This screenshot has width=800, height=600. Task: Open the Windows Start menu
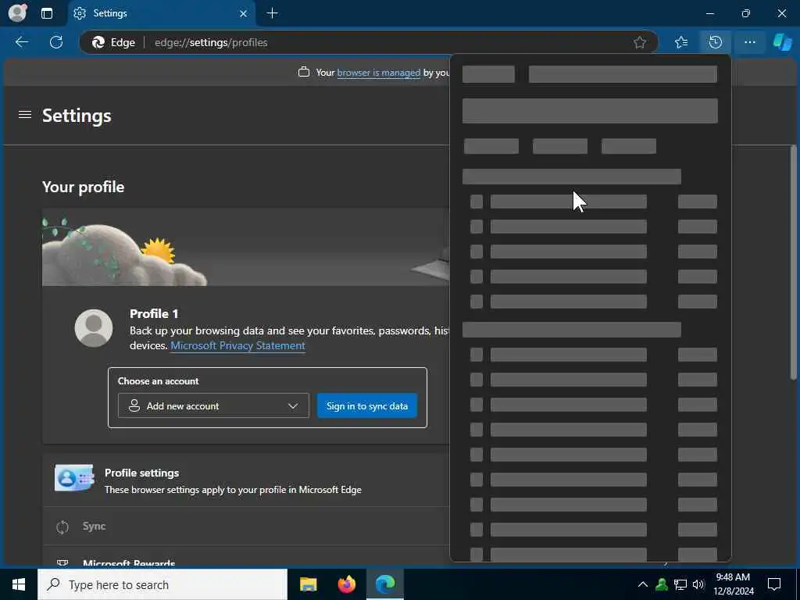[19, 584]
